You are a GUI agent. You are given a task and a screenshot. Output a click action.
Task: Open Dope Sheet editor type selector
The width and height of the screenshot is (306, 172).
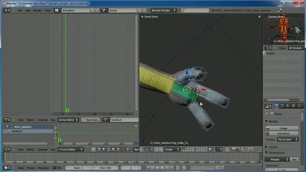point(7,120)
